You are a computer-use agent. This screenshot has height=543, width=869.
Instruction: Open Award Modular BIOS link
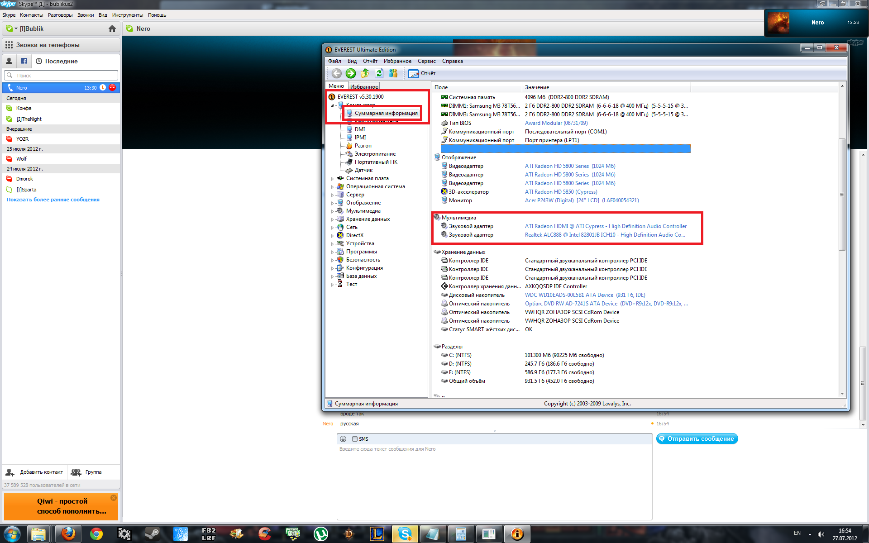click(x=556, y=123)
